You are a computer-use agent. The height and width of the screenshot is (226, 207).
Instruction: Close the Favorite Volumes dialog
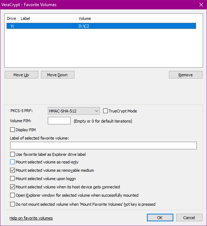click(201, 5)
